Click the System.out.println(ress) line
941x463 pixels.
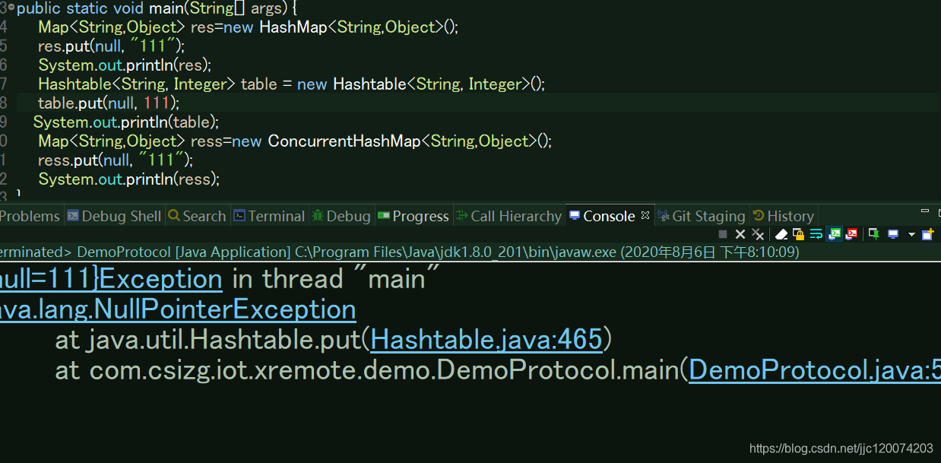[128, 179]
